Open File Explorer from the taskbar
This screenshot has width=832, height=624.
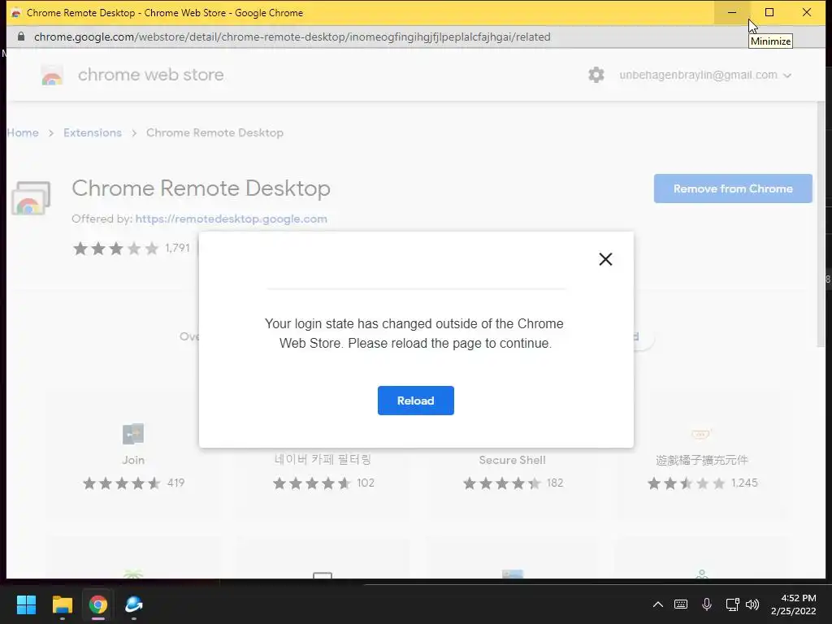62,604
